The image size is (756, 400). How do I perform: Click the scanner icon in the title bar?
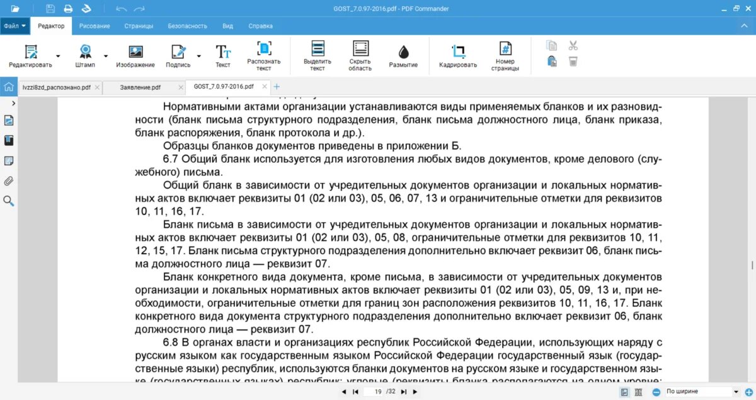(87, 9)
